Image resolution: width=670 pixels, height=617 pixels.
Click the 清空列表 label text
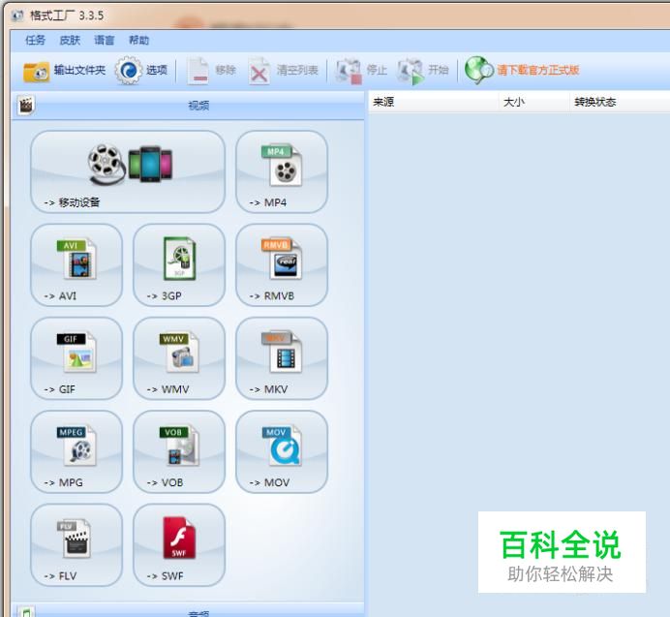click(x=297, y=70)
